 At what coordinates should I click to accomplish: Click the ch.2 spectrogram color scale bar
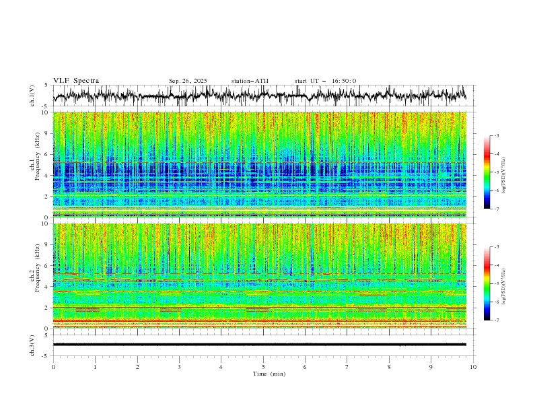pyautogui.click(x=487, y=283)
